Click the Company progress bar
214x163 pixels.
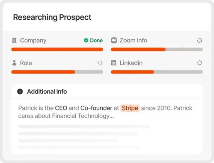[57, 49]
